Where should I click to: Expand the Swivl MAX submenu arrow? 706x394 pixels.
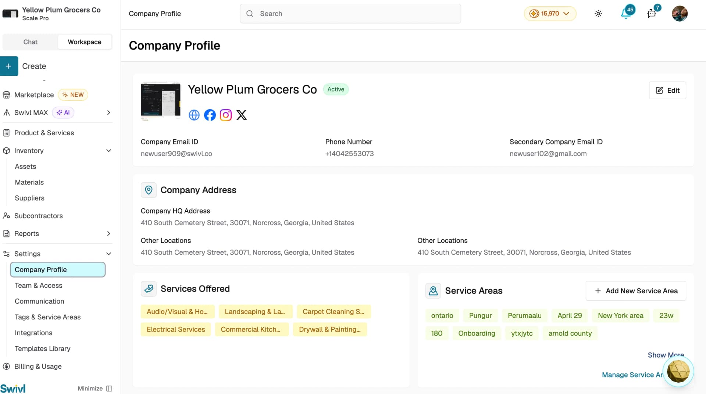(x=108, y=112)
